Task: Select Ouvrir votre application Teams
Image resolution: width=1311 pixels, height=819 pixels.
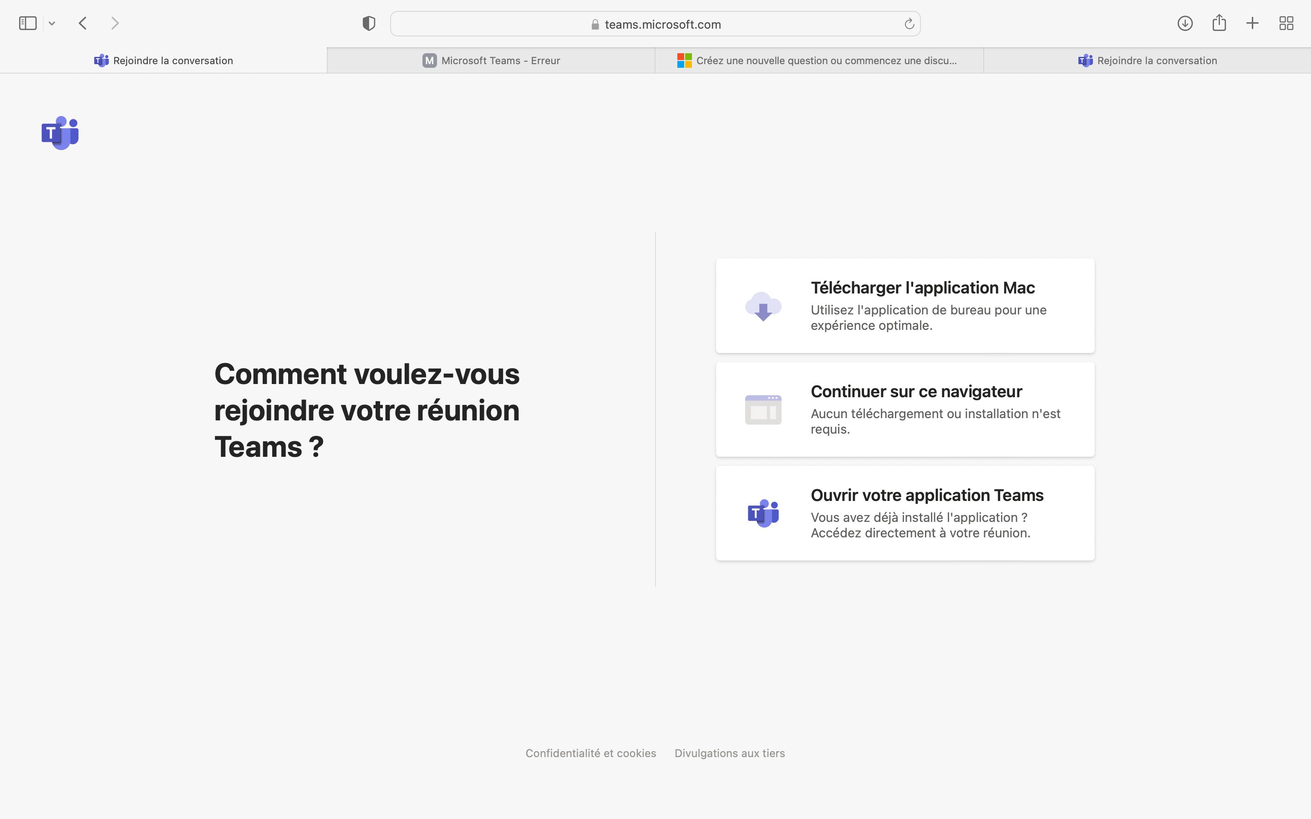Action: (x=904, y=513)
